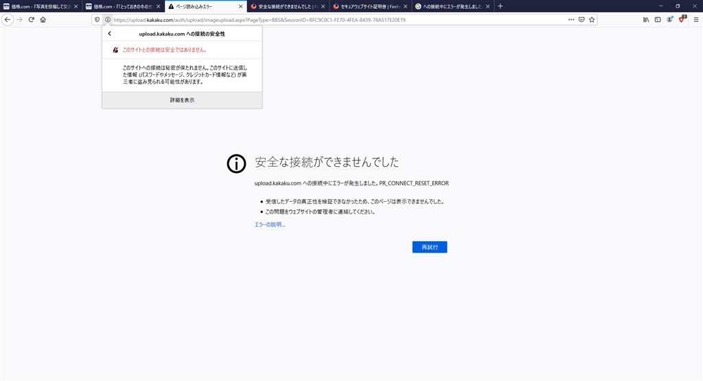Open the エラーの説明 link

pos(269,224)
